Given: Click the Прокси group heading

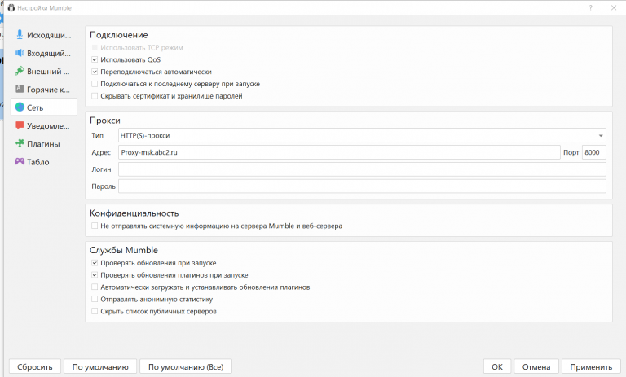Looking at the screenshot, I should (104, 121).
